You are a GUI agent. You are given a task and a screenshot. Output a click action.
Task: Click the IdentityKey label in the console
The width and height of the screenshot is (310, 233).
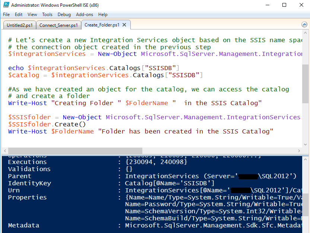(x=29, y=183)
